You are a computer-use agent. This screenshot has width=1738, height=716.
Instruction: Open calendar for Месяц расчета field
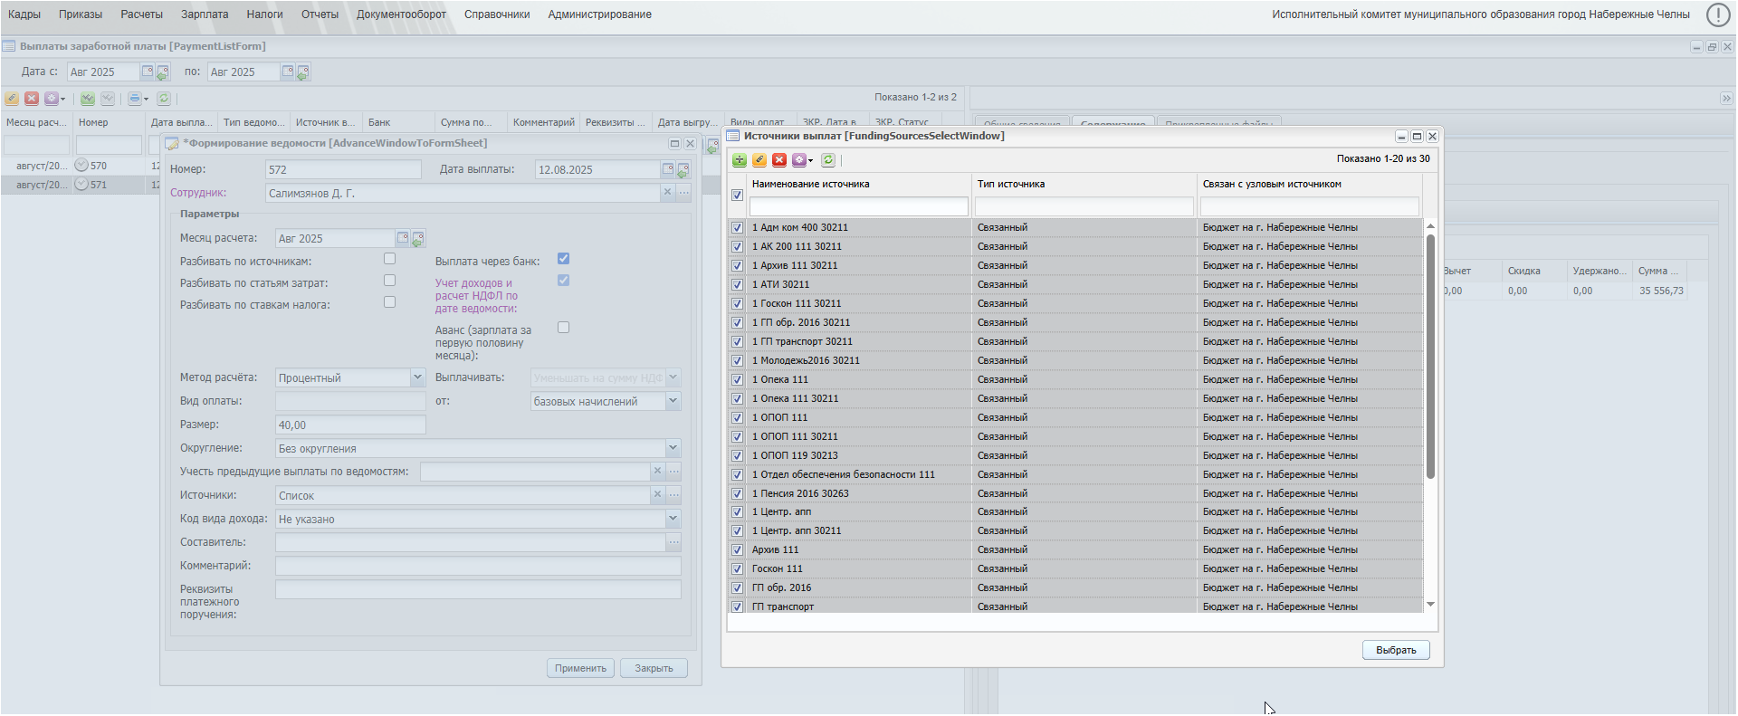click(x=403, y=238)
